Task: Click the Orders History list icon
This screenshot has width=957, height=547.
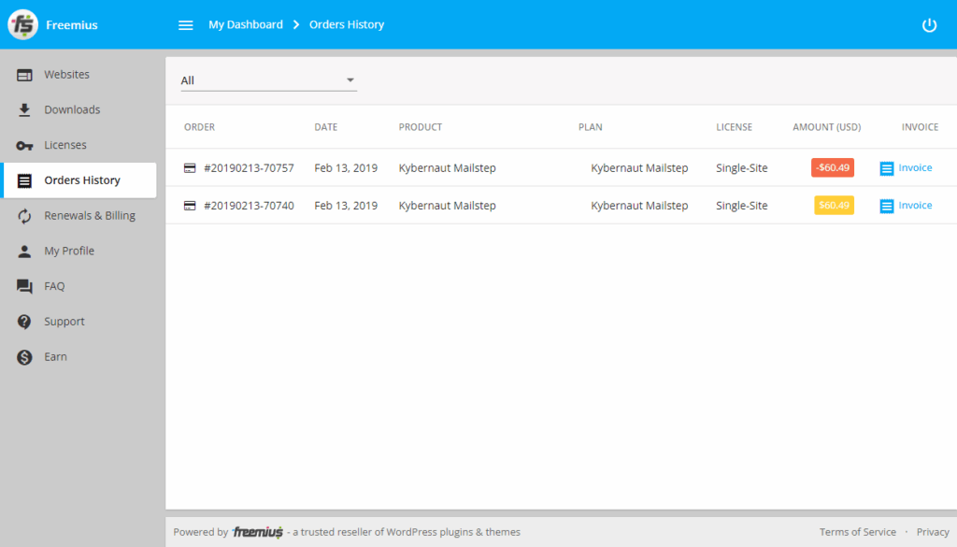Action: click(x=24, y=180)
